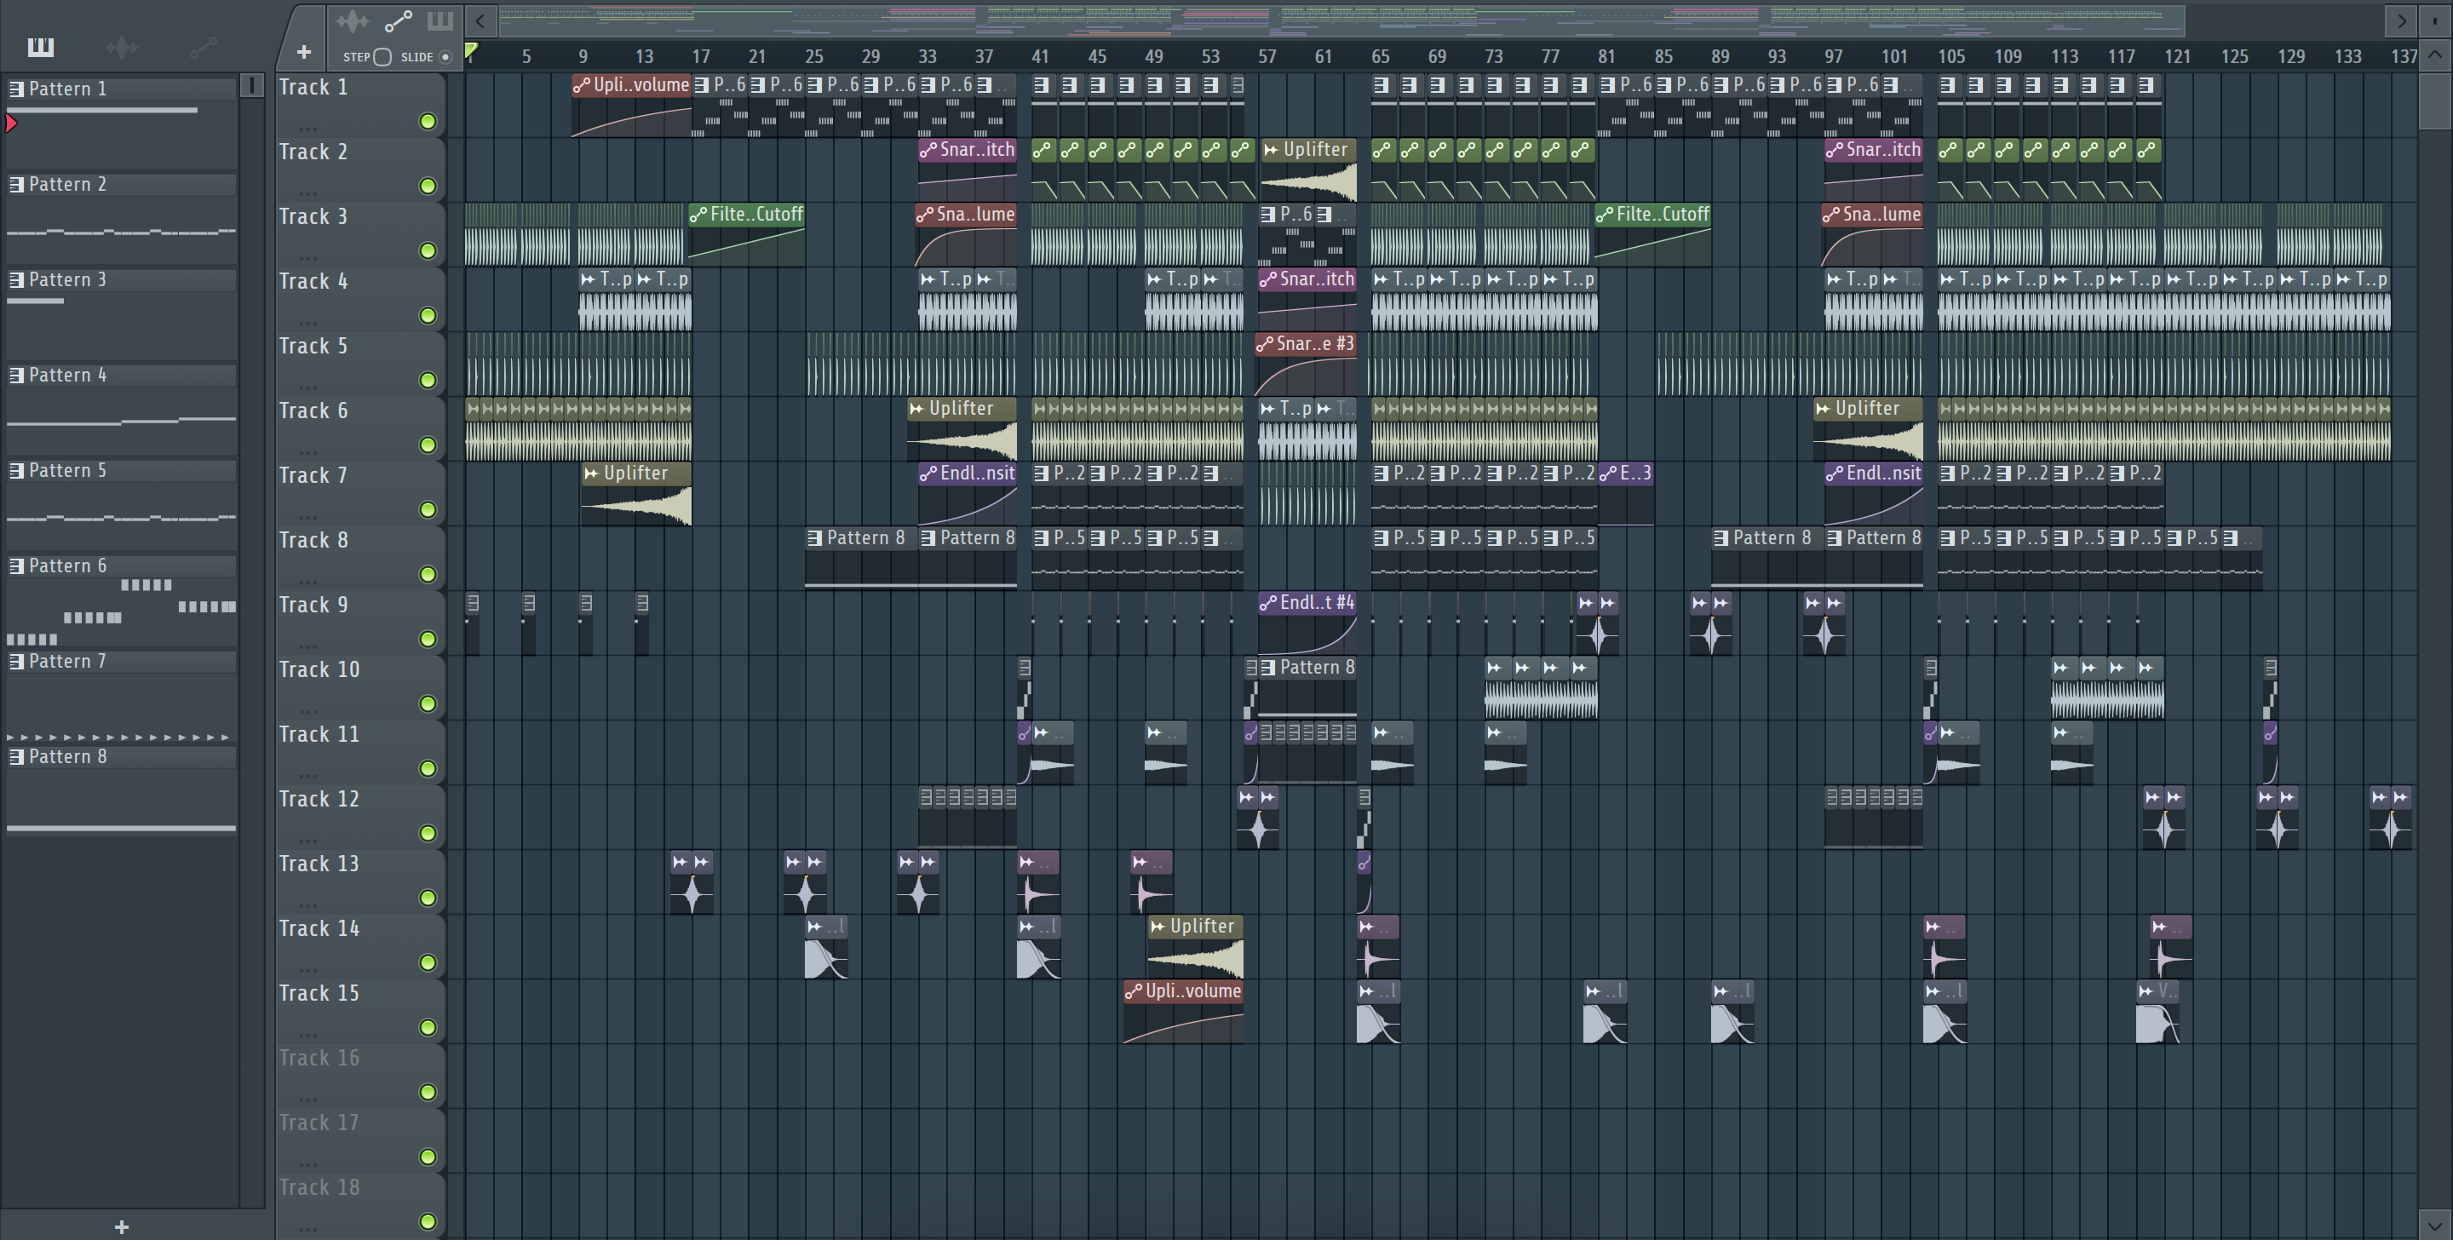This screenshot has height=1240, width=2453.
Task: Click the picker panel scrollbar handle beside Pattern 1
Action: point(251,86)
